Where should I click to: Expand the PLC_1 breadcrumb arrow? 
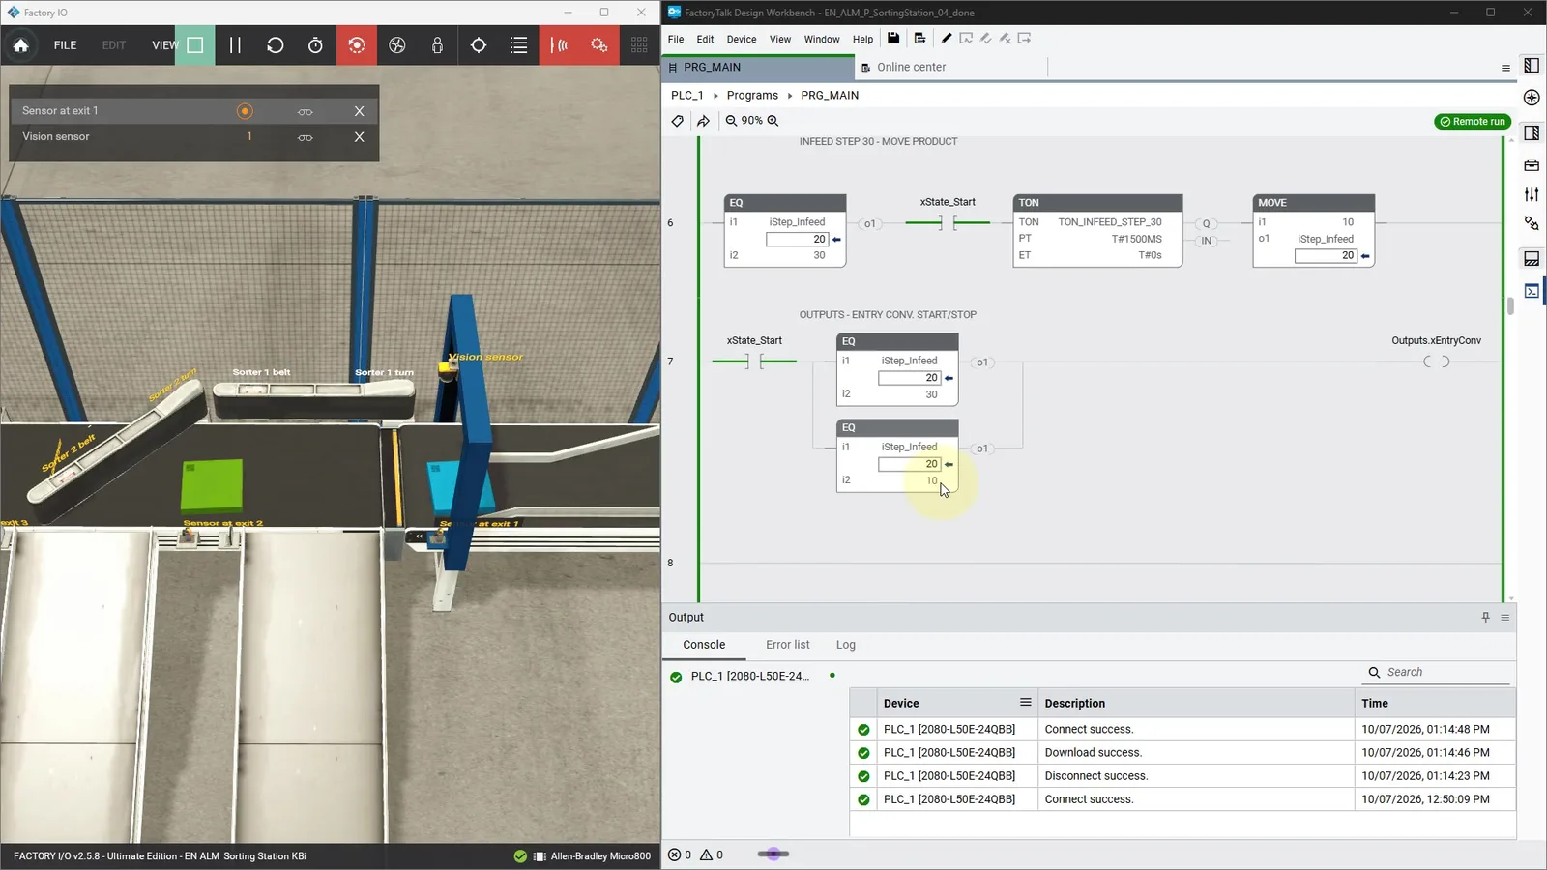click(x=715, y=96)
